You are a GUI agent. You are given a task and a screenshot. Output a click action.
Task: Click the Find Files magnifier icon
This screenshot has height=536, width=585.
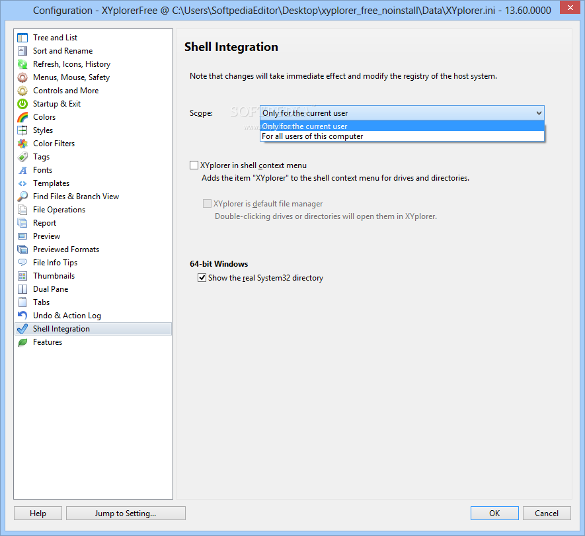coord(22,197)
